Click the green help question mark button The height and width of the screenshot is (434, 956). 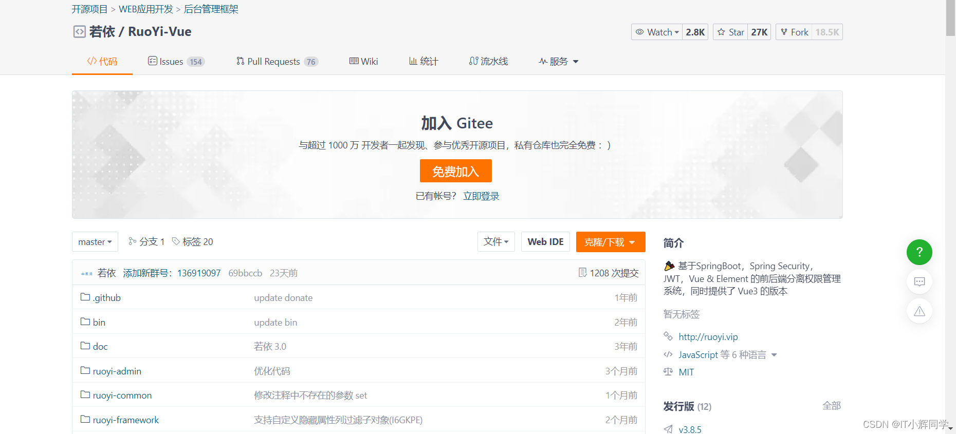[920, 252]
